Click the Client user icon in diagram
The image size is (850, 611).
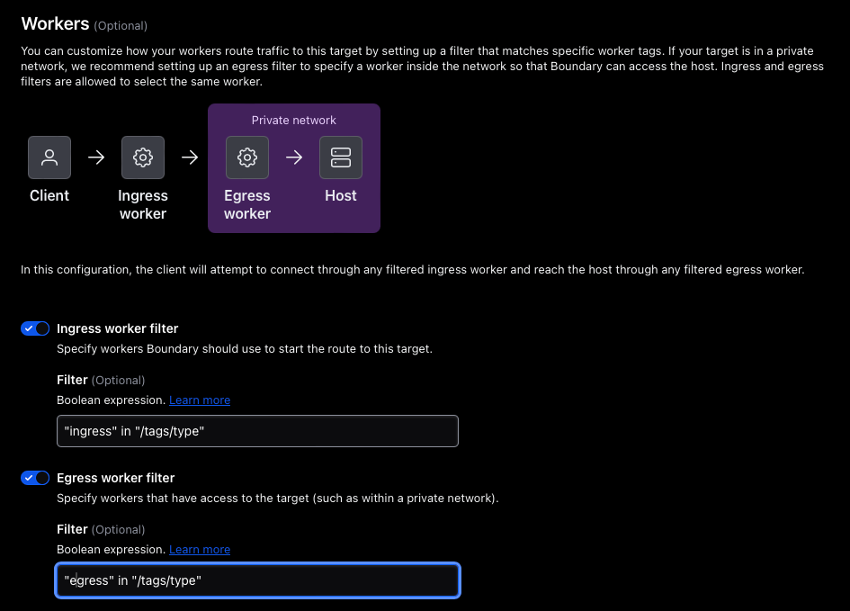(49, 157)
